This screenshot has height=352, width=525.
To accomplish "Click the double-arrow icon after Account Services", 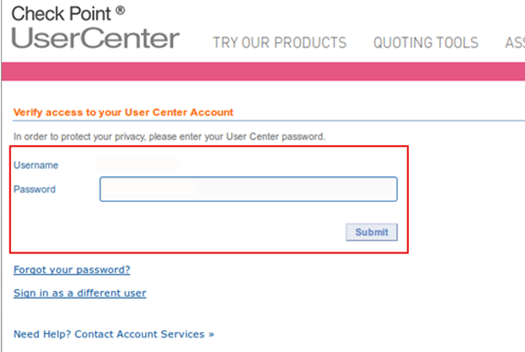I will [x=211, y=334].
